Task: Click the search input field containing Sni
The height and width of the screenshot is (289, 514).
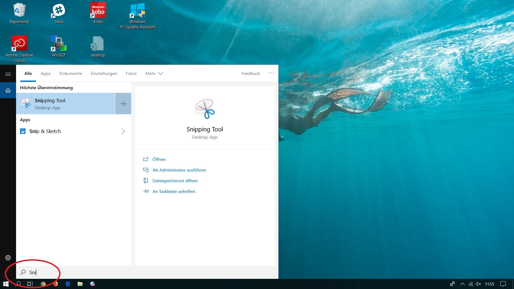Action: tap(147, 272)
